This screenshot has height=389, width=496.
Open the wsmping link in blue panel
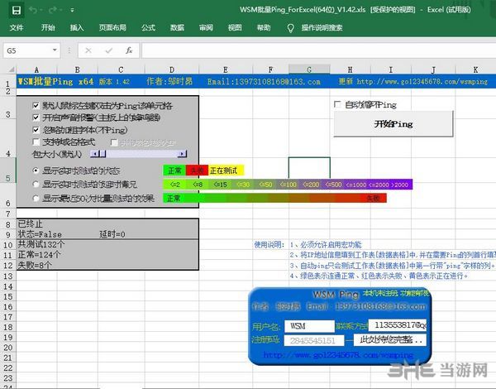point(338,355)
